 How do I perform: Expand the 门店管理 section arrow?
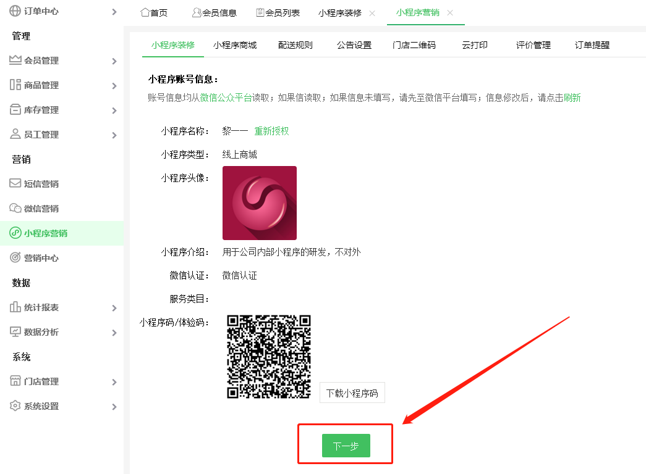click(114, 381)
